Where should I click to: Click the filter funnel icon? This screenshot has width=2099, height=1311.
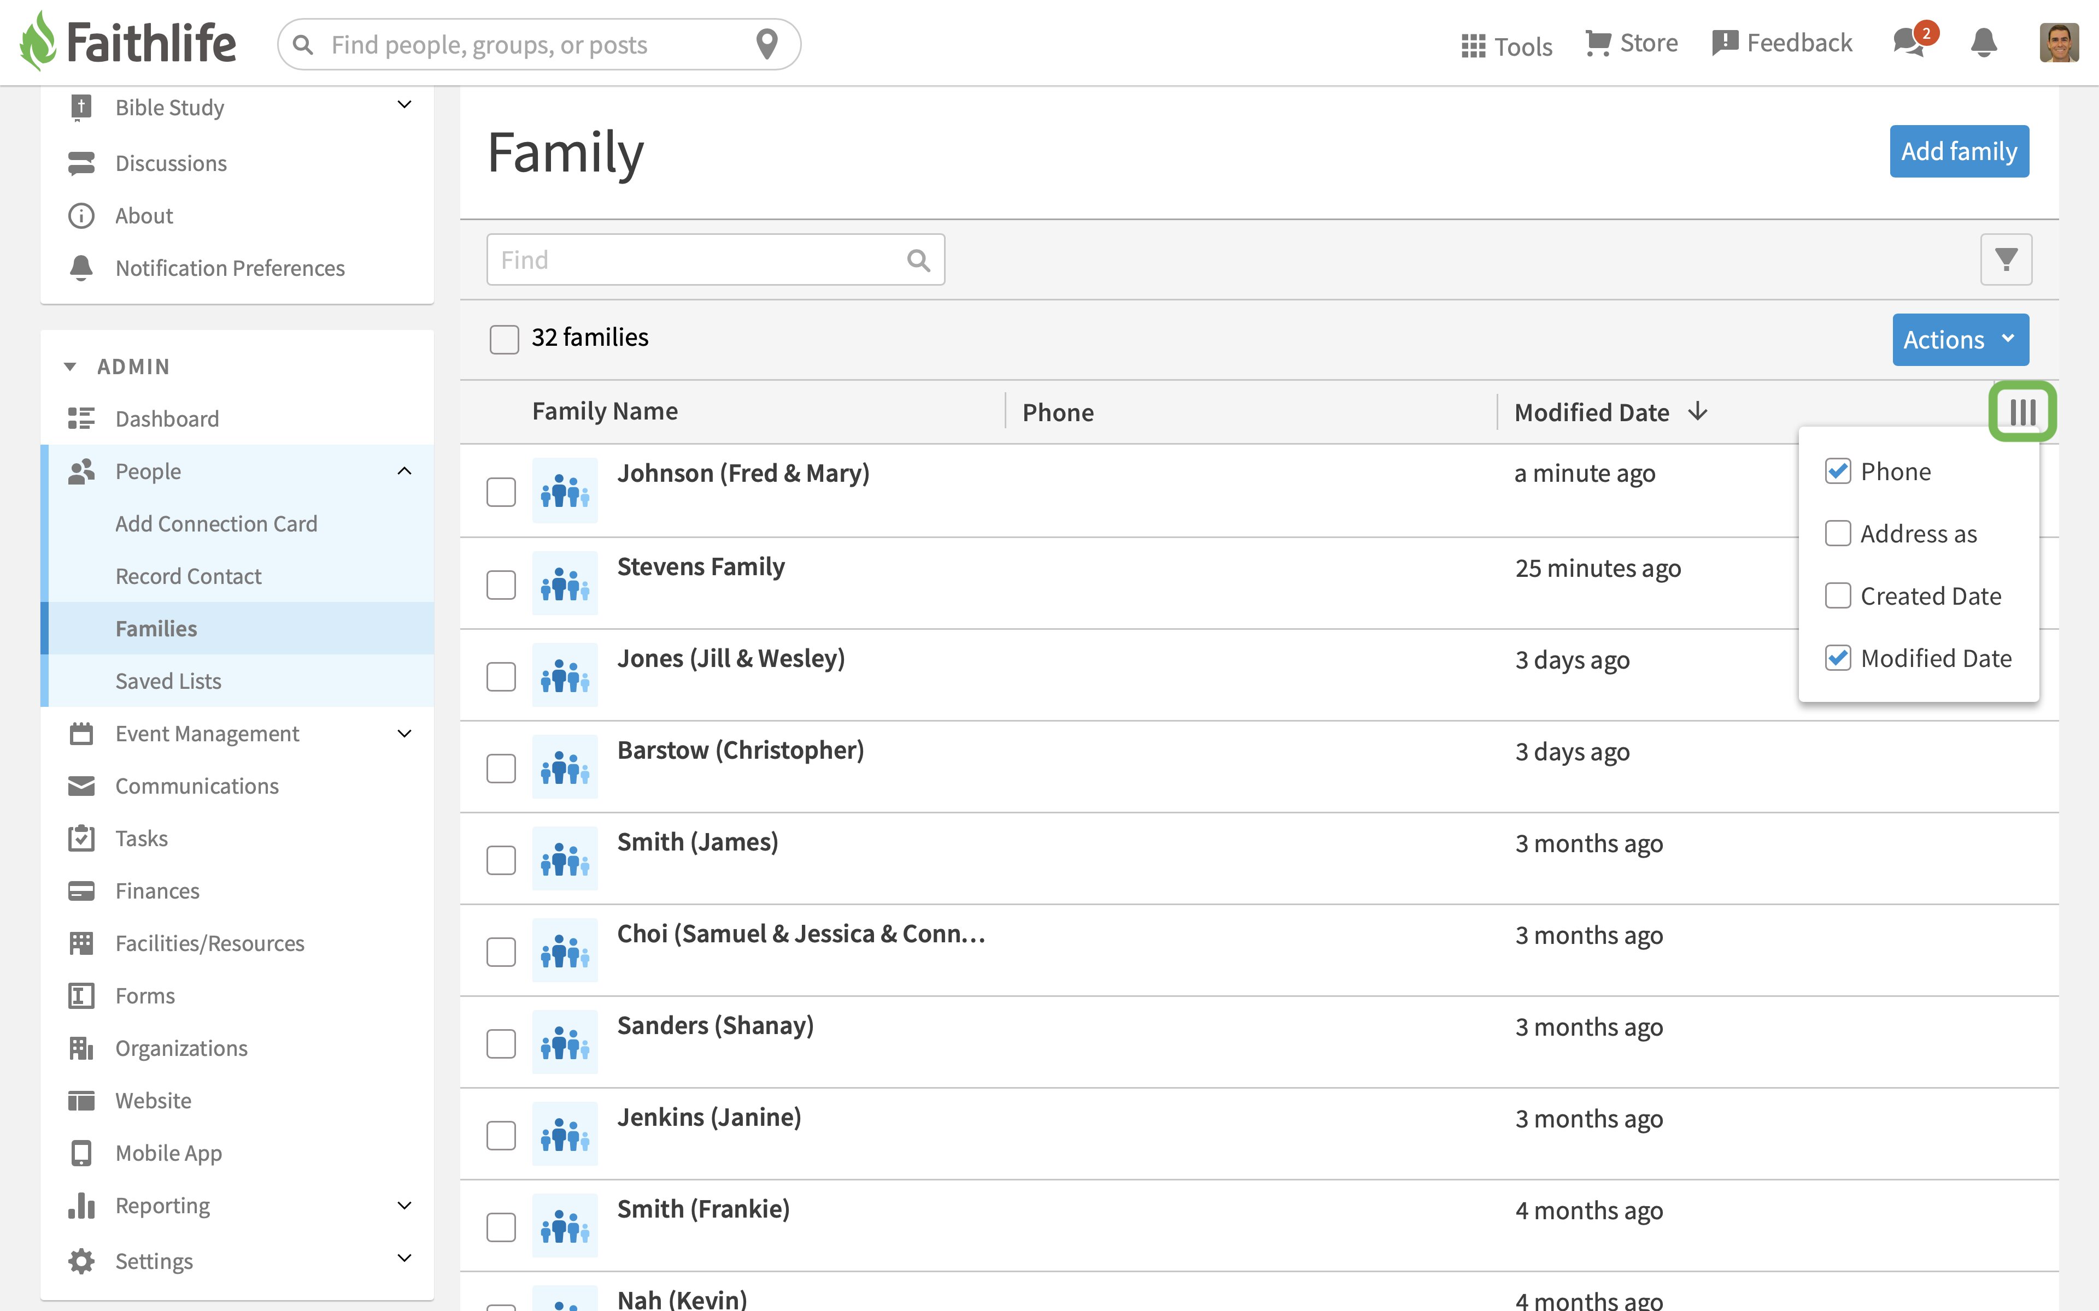[x=2006, y=259]
